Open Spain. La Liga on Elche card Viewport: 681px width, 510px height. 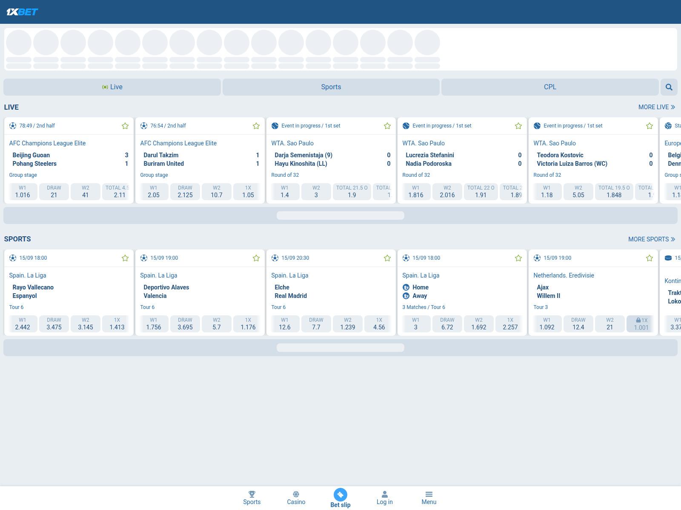(x=290, y=275)
